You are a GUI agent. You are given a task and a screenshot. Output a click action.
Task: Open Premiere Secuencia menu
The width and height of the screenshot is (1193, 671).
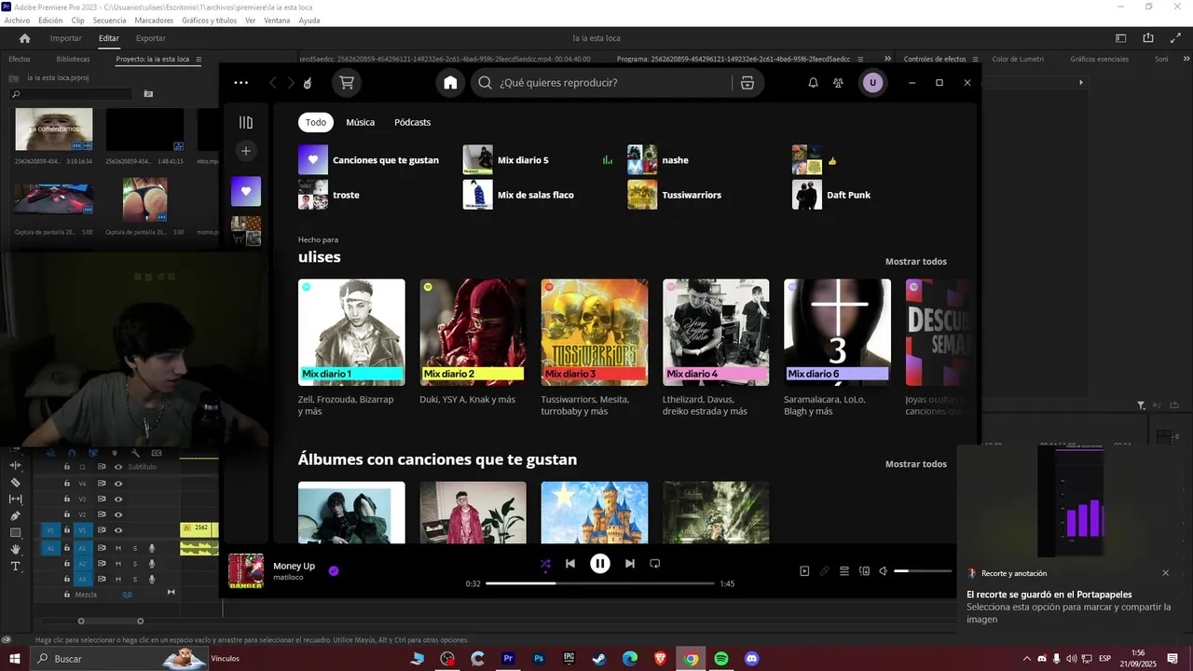coord(109,21)
